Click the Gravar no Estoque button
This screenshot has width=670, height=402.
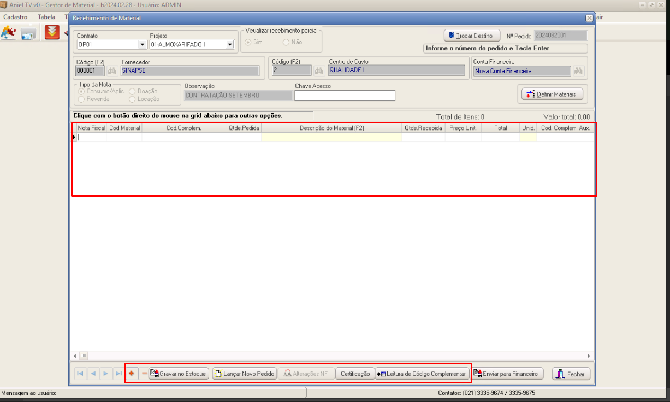tap(179, 374)
